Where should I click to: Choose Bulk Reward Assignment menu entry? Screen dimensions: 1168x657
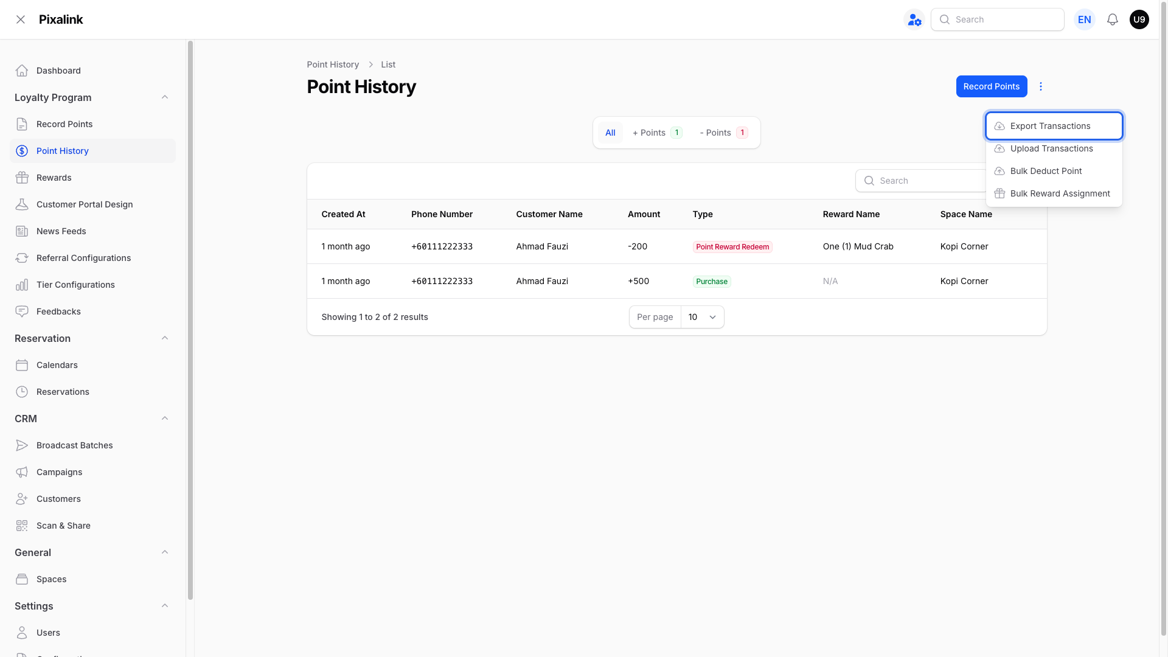pyautogui.click(x=1054, y=193)
